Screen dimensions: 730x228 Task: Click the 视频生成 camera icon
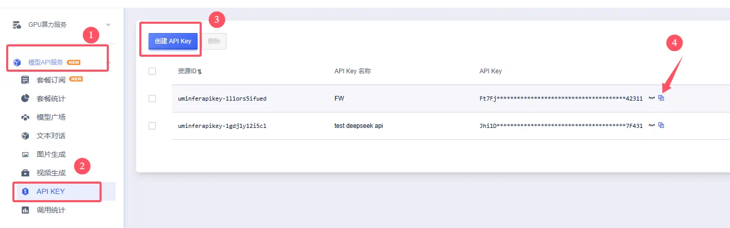coord(25,173)
